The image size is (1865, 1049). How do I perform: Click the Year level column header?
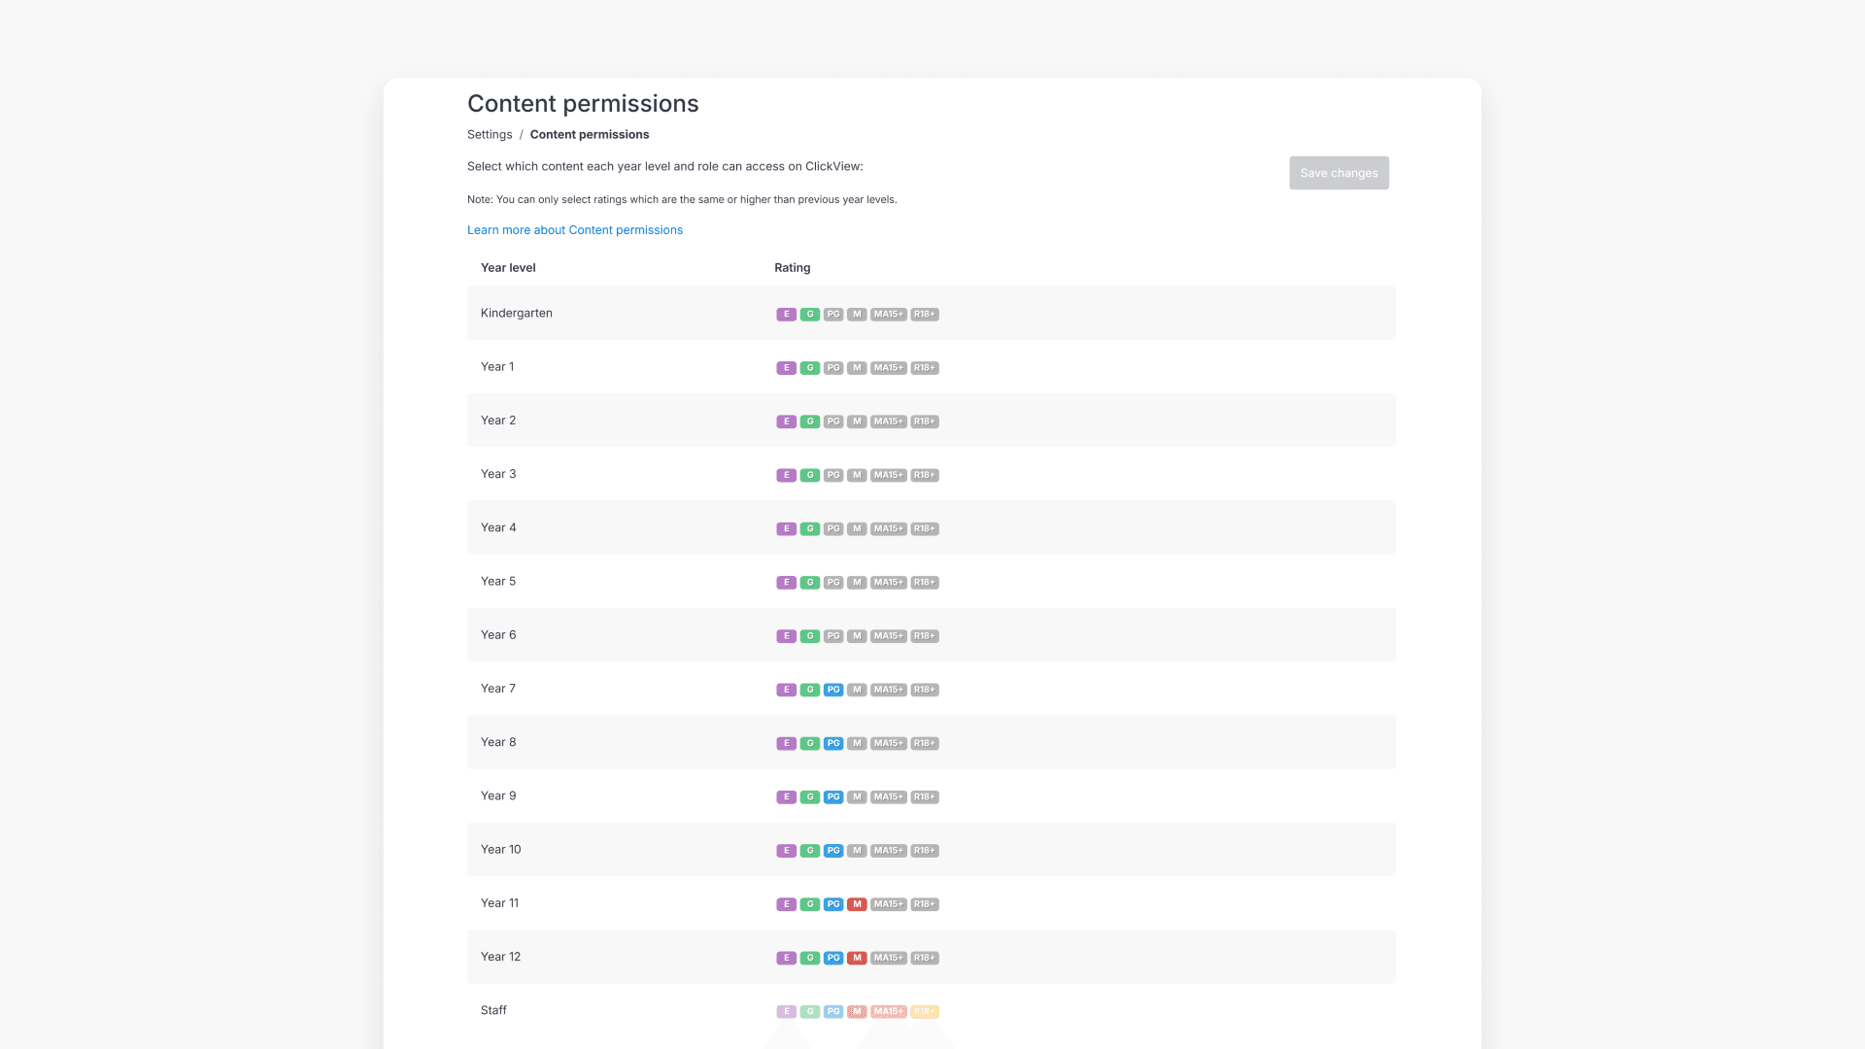[508, 267]
